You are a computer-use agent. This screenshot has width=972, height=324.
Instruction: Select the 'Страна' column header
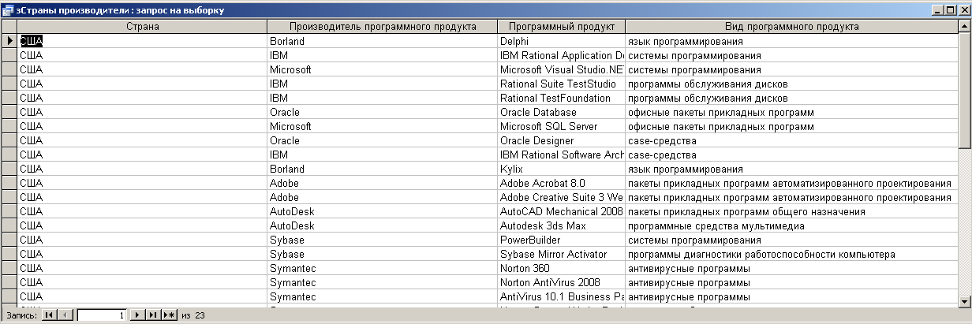pyautogui.click(x=143, y=27)
